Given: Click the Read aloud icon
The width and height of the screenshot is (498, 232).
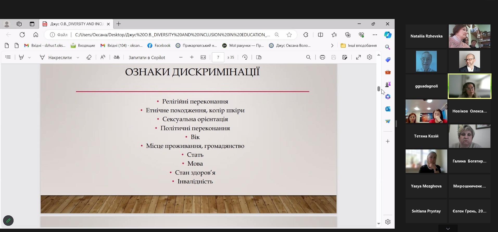Looking at the screenshot, I should (103, 57).
